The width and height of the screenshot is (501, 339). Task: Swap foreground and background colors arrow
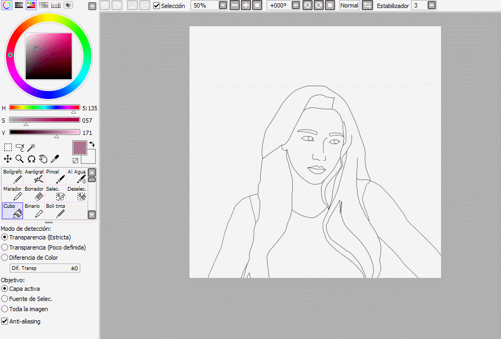tap(92, 144)
